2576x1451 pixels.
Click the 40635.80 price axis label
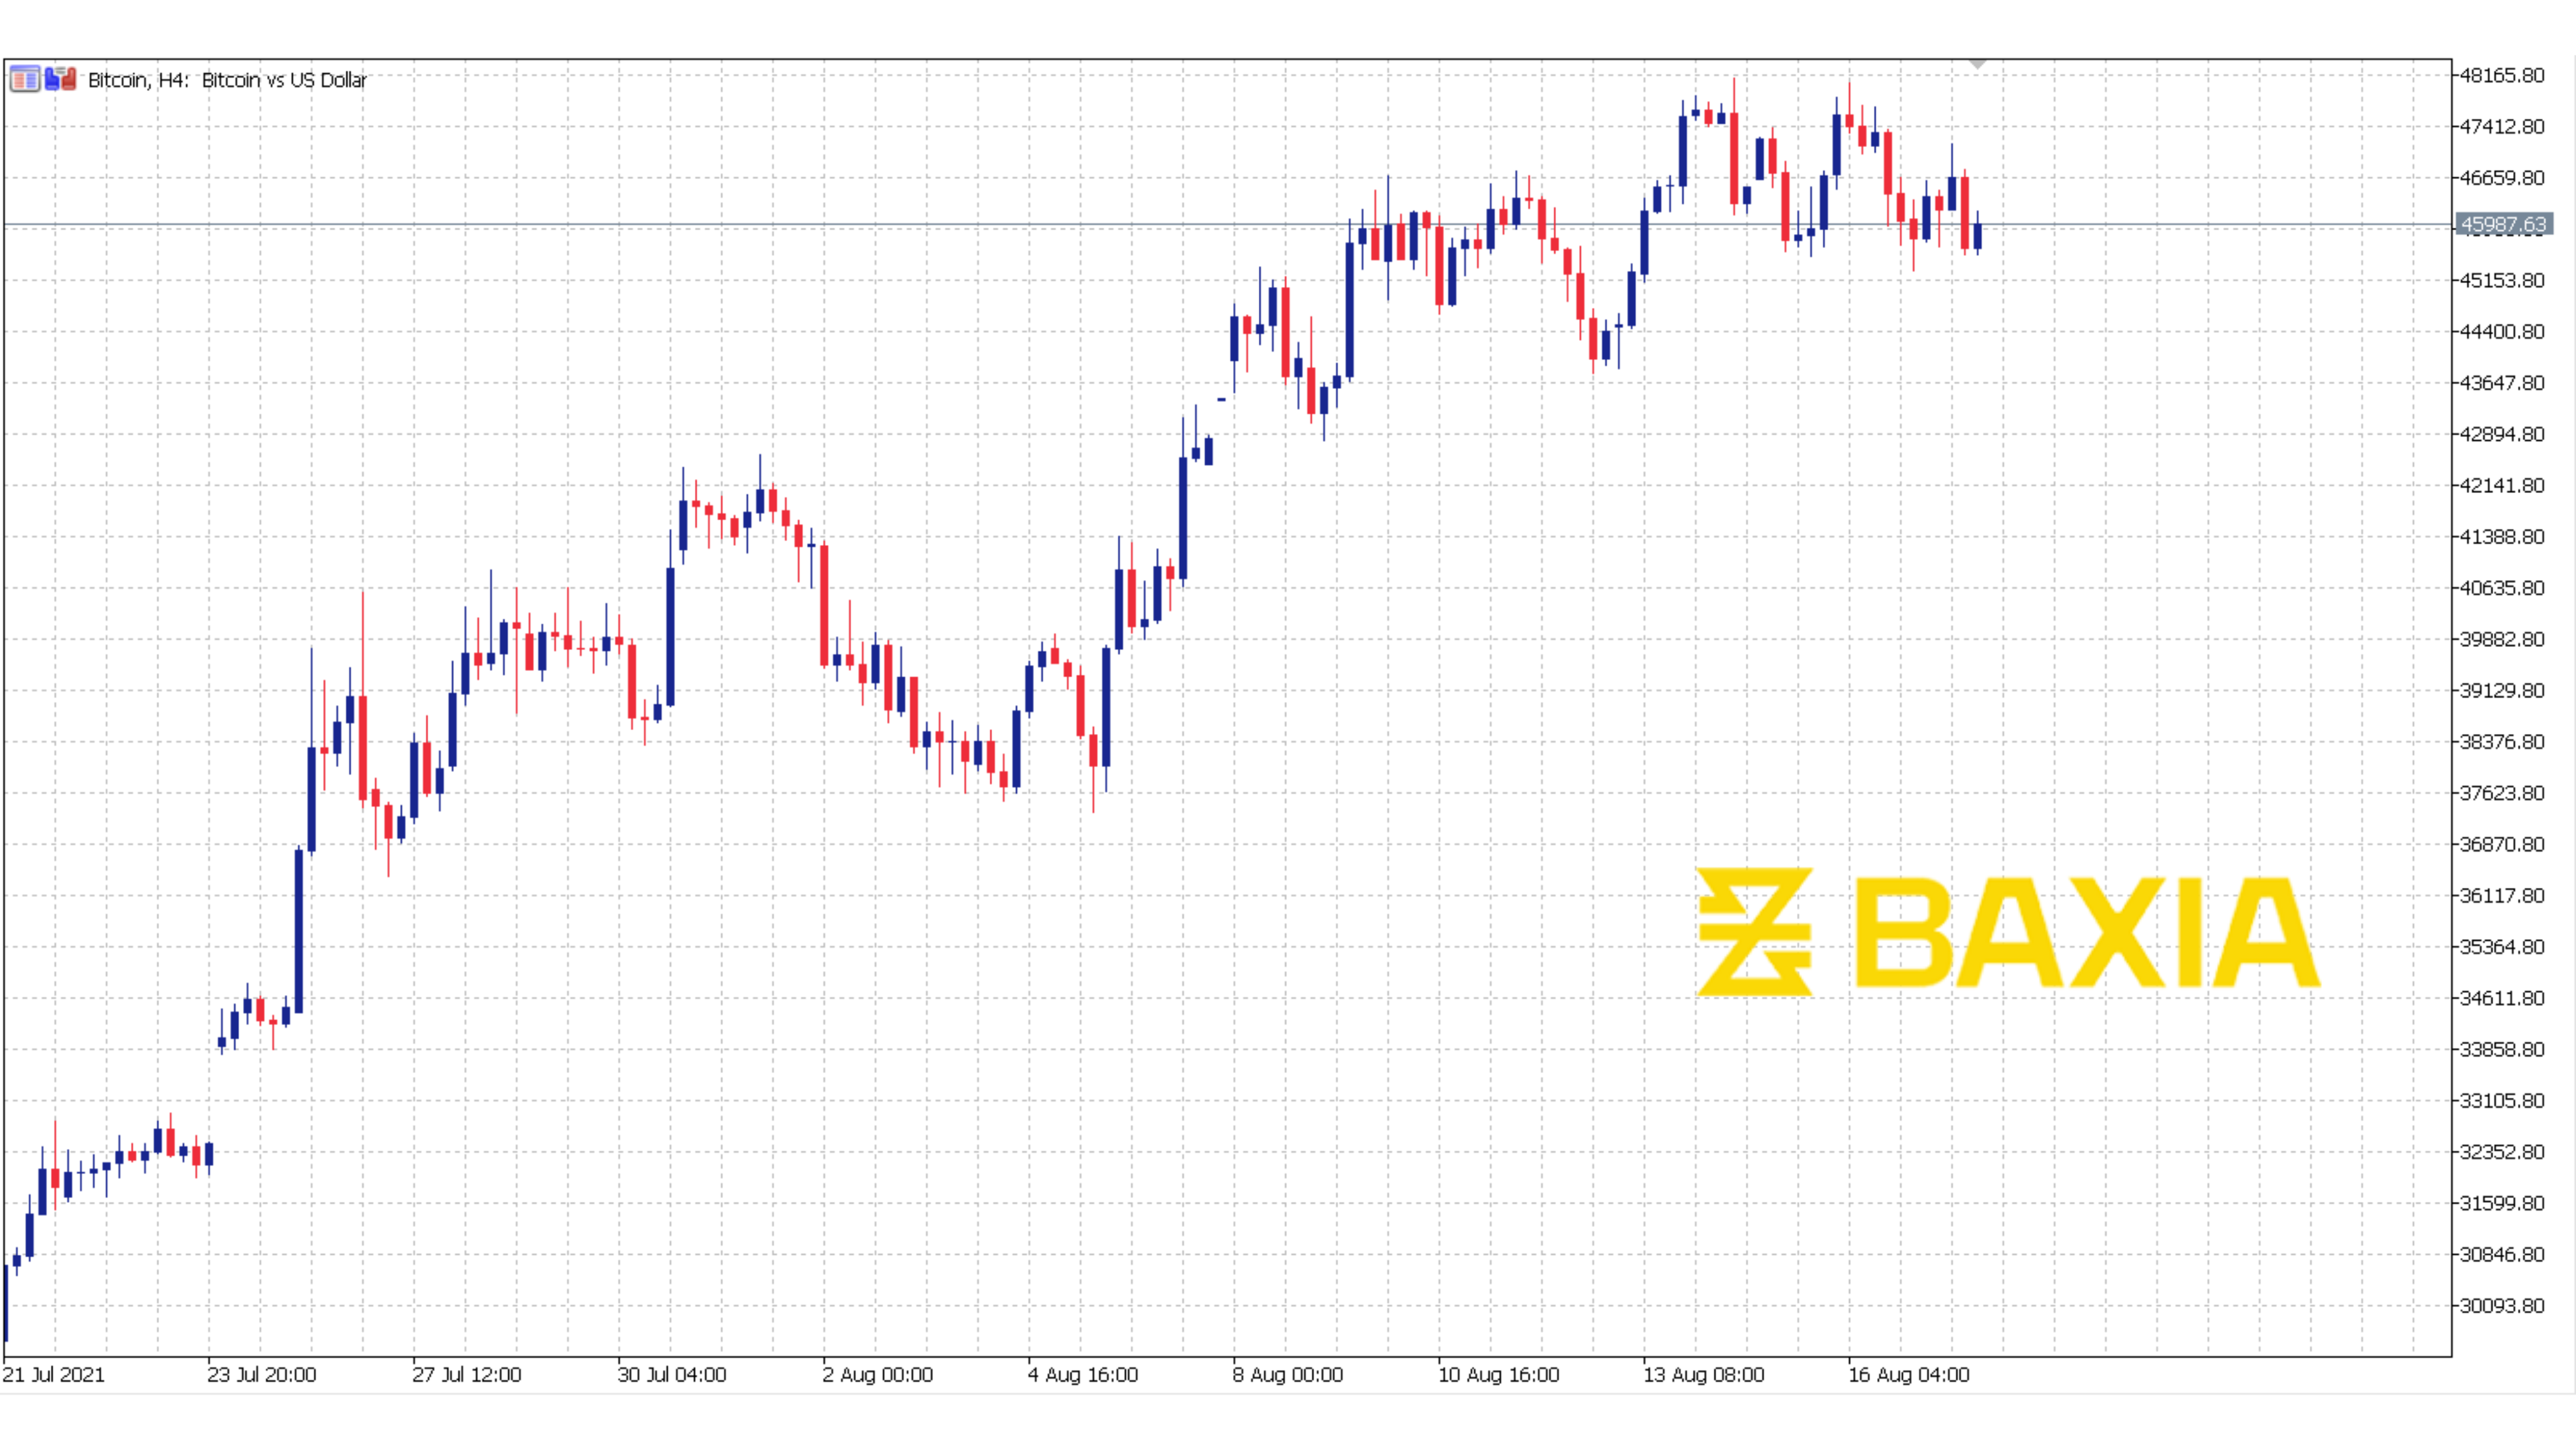click(2502, 588)
